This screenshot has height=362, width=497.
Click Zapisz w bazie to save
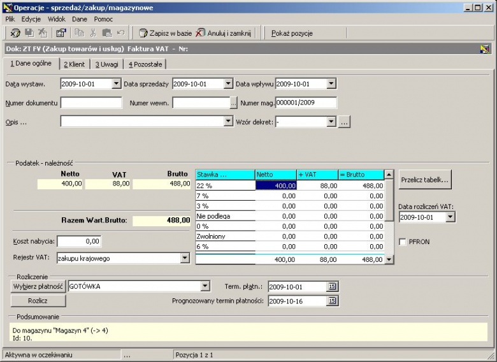166,33
